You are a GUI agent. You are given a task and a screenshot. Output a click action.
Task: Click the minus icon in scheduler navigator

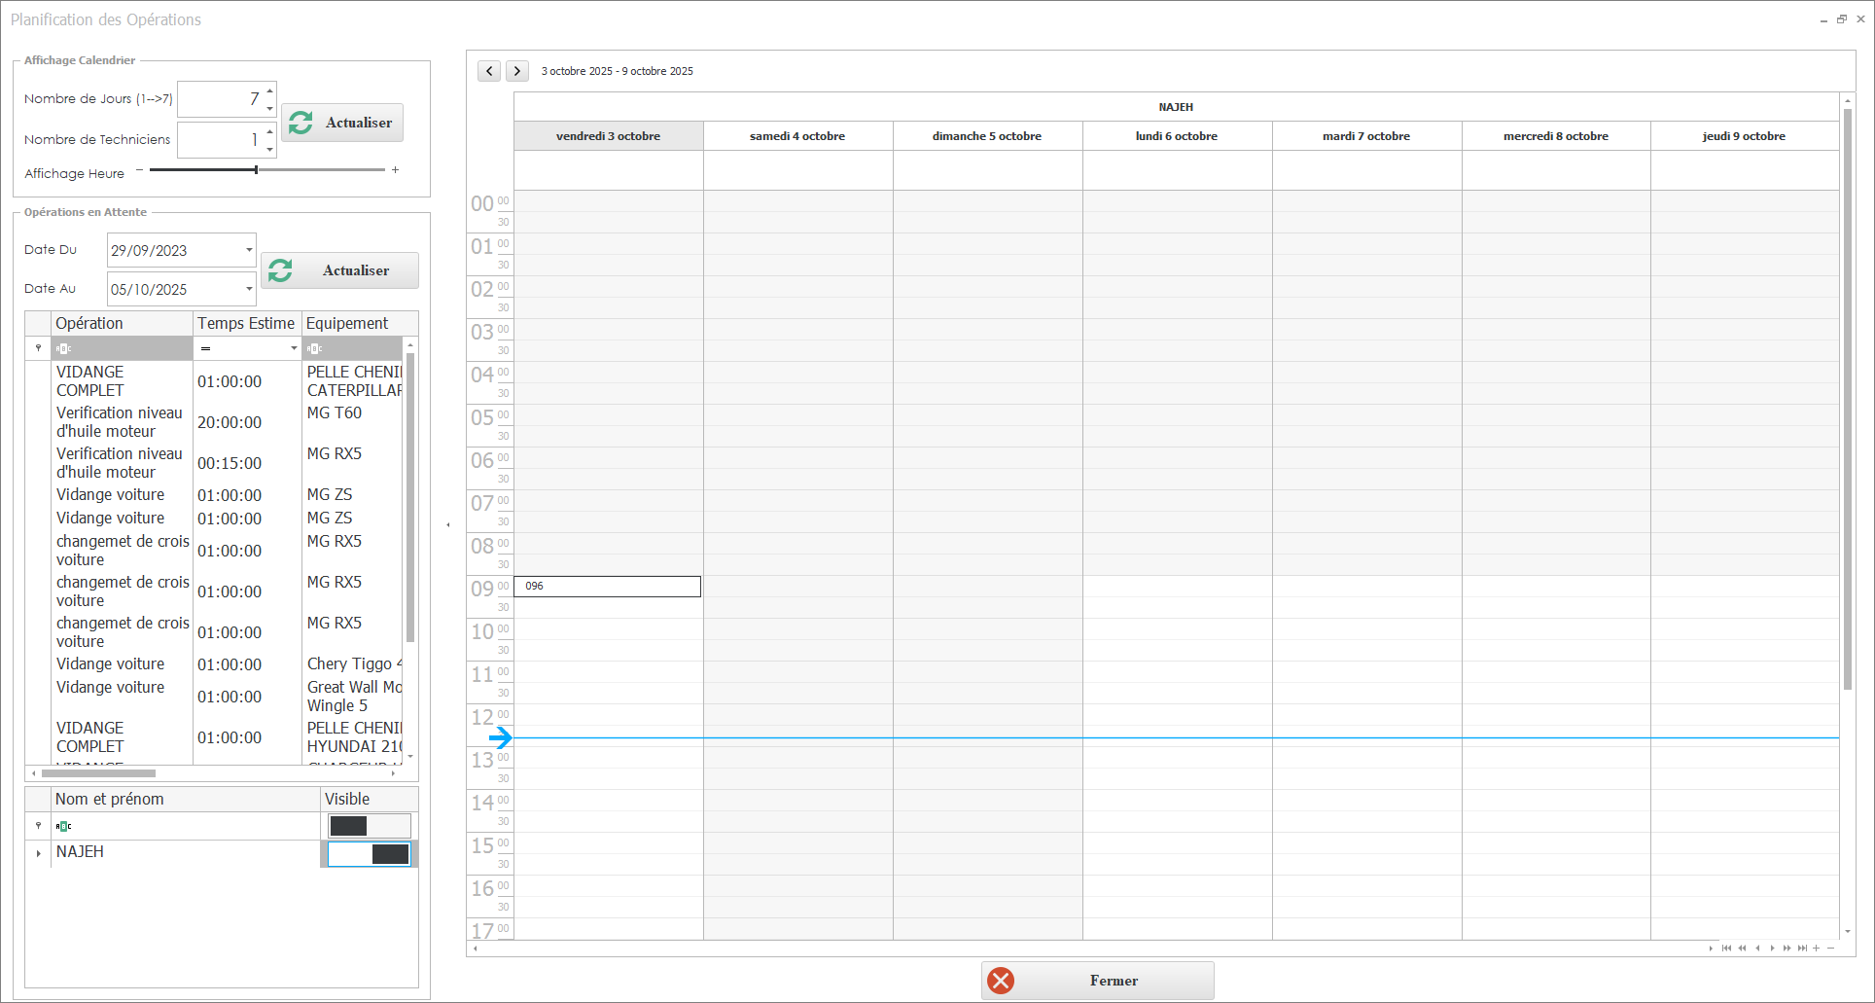pos(1830,949)
